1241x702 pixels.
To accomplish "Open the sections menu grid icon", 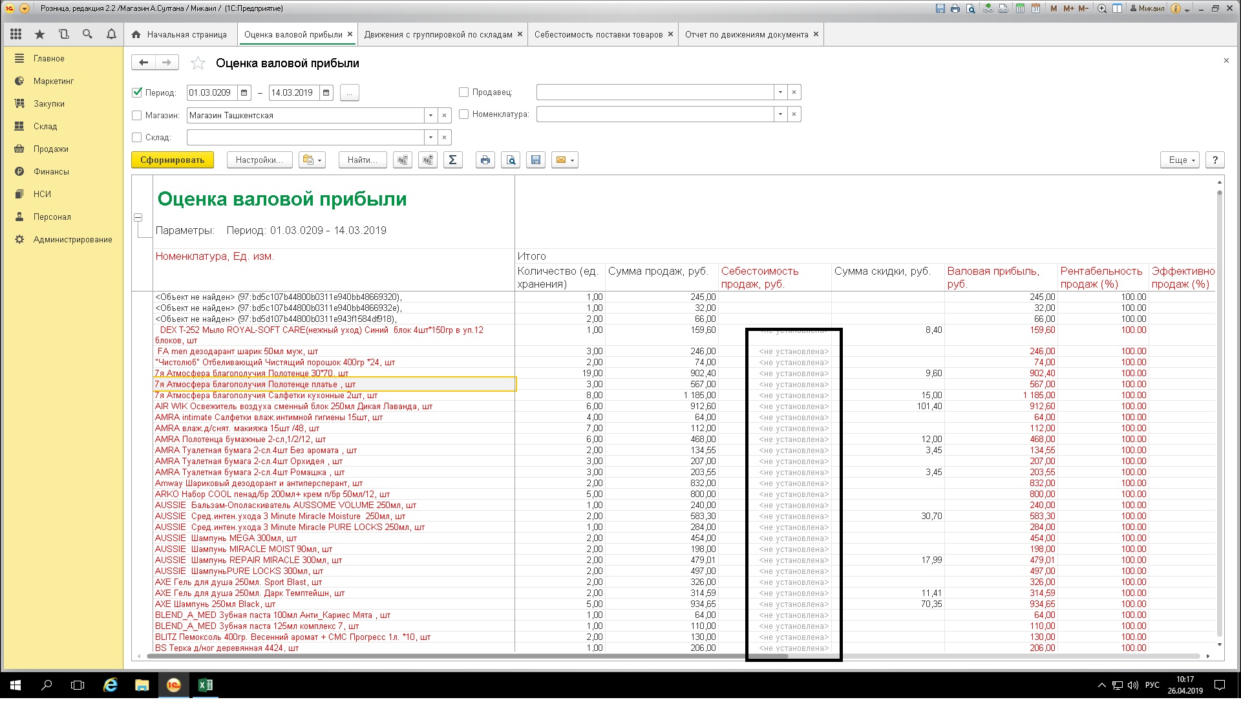I will tap(16, 34).
